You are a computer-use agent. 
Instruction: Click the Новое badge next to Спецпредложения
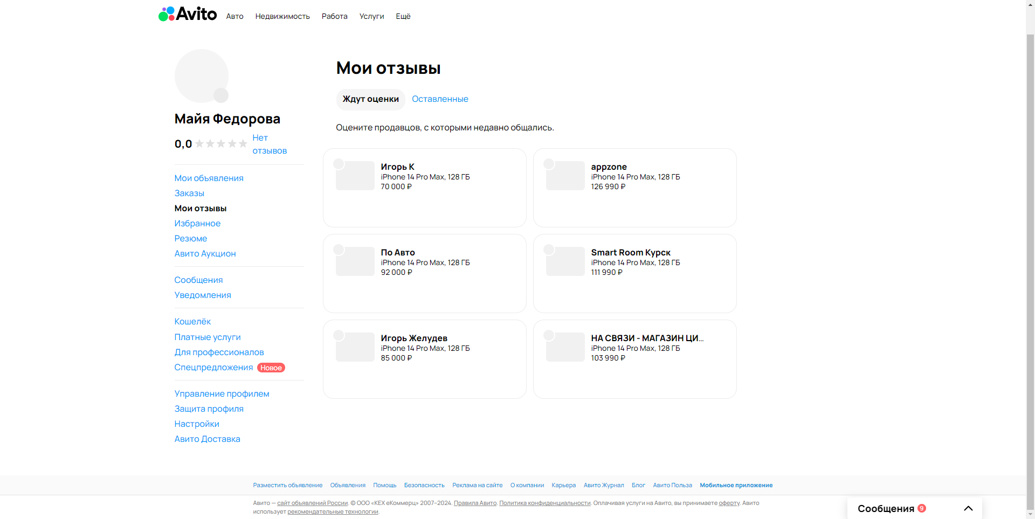271,368
